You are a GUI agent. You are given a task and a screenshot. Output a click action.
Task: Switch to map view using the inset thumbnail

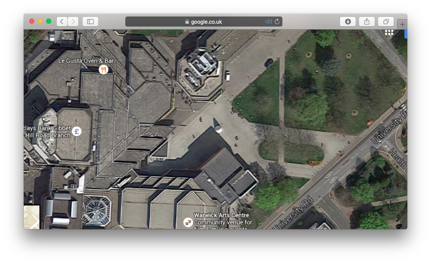[31, 218]
